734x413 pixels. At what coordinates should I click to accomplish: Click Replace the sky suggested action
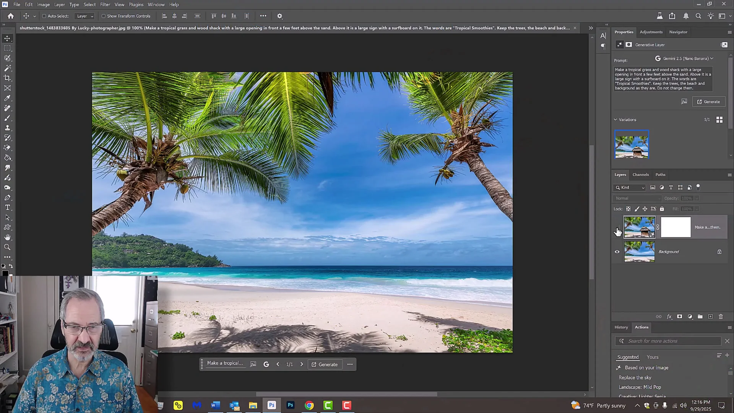pyautogui.click(x=635, y=377)
